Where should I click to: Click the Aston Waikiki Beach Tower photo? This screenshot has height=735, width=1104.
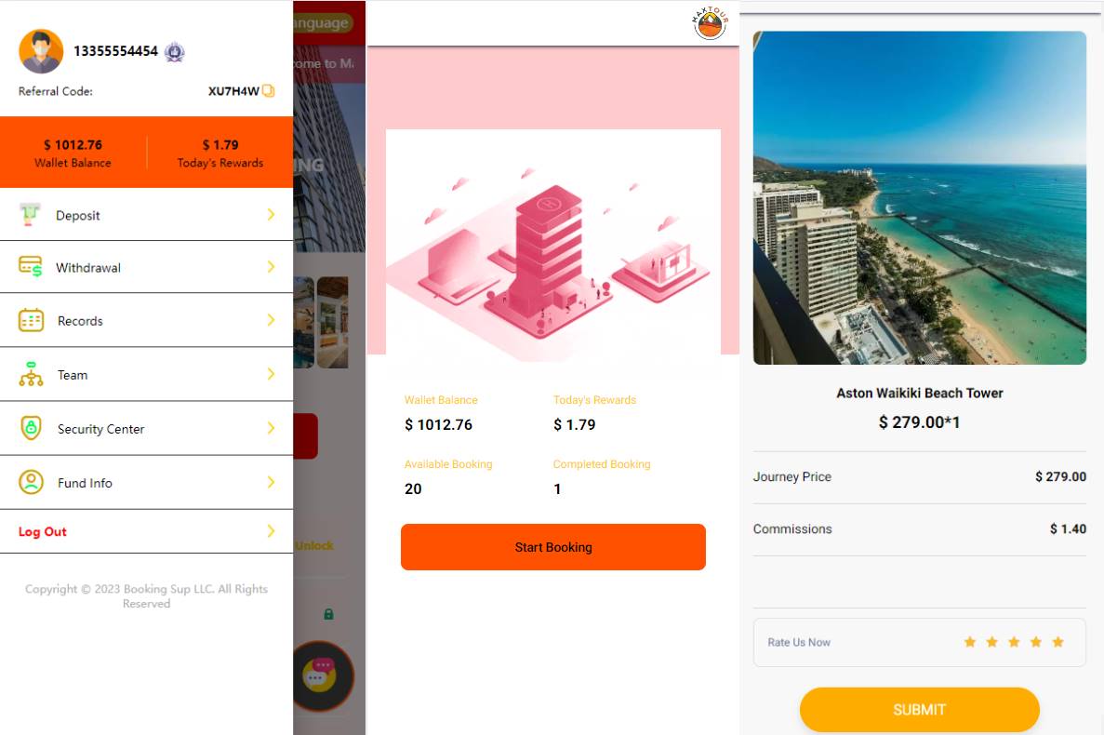[919, 198]
